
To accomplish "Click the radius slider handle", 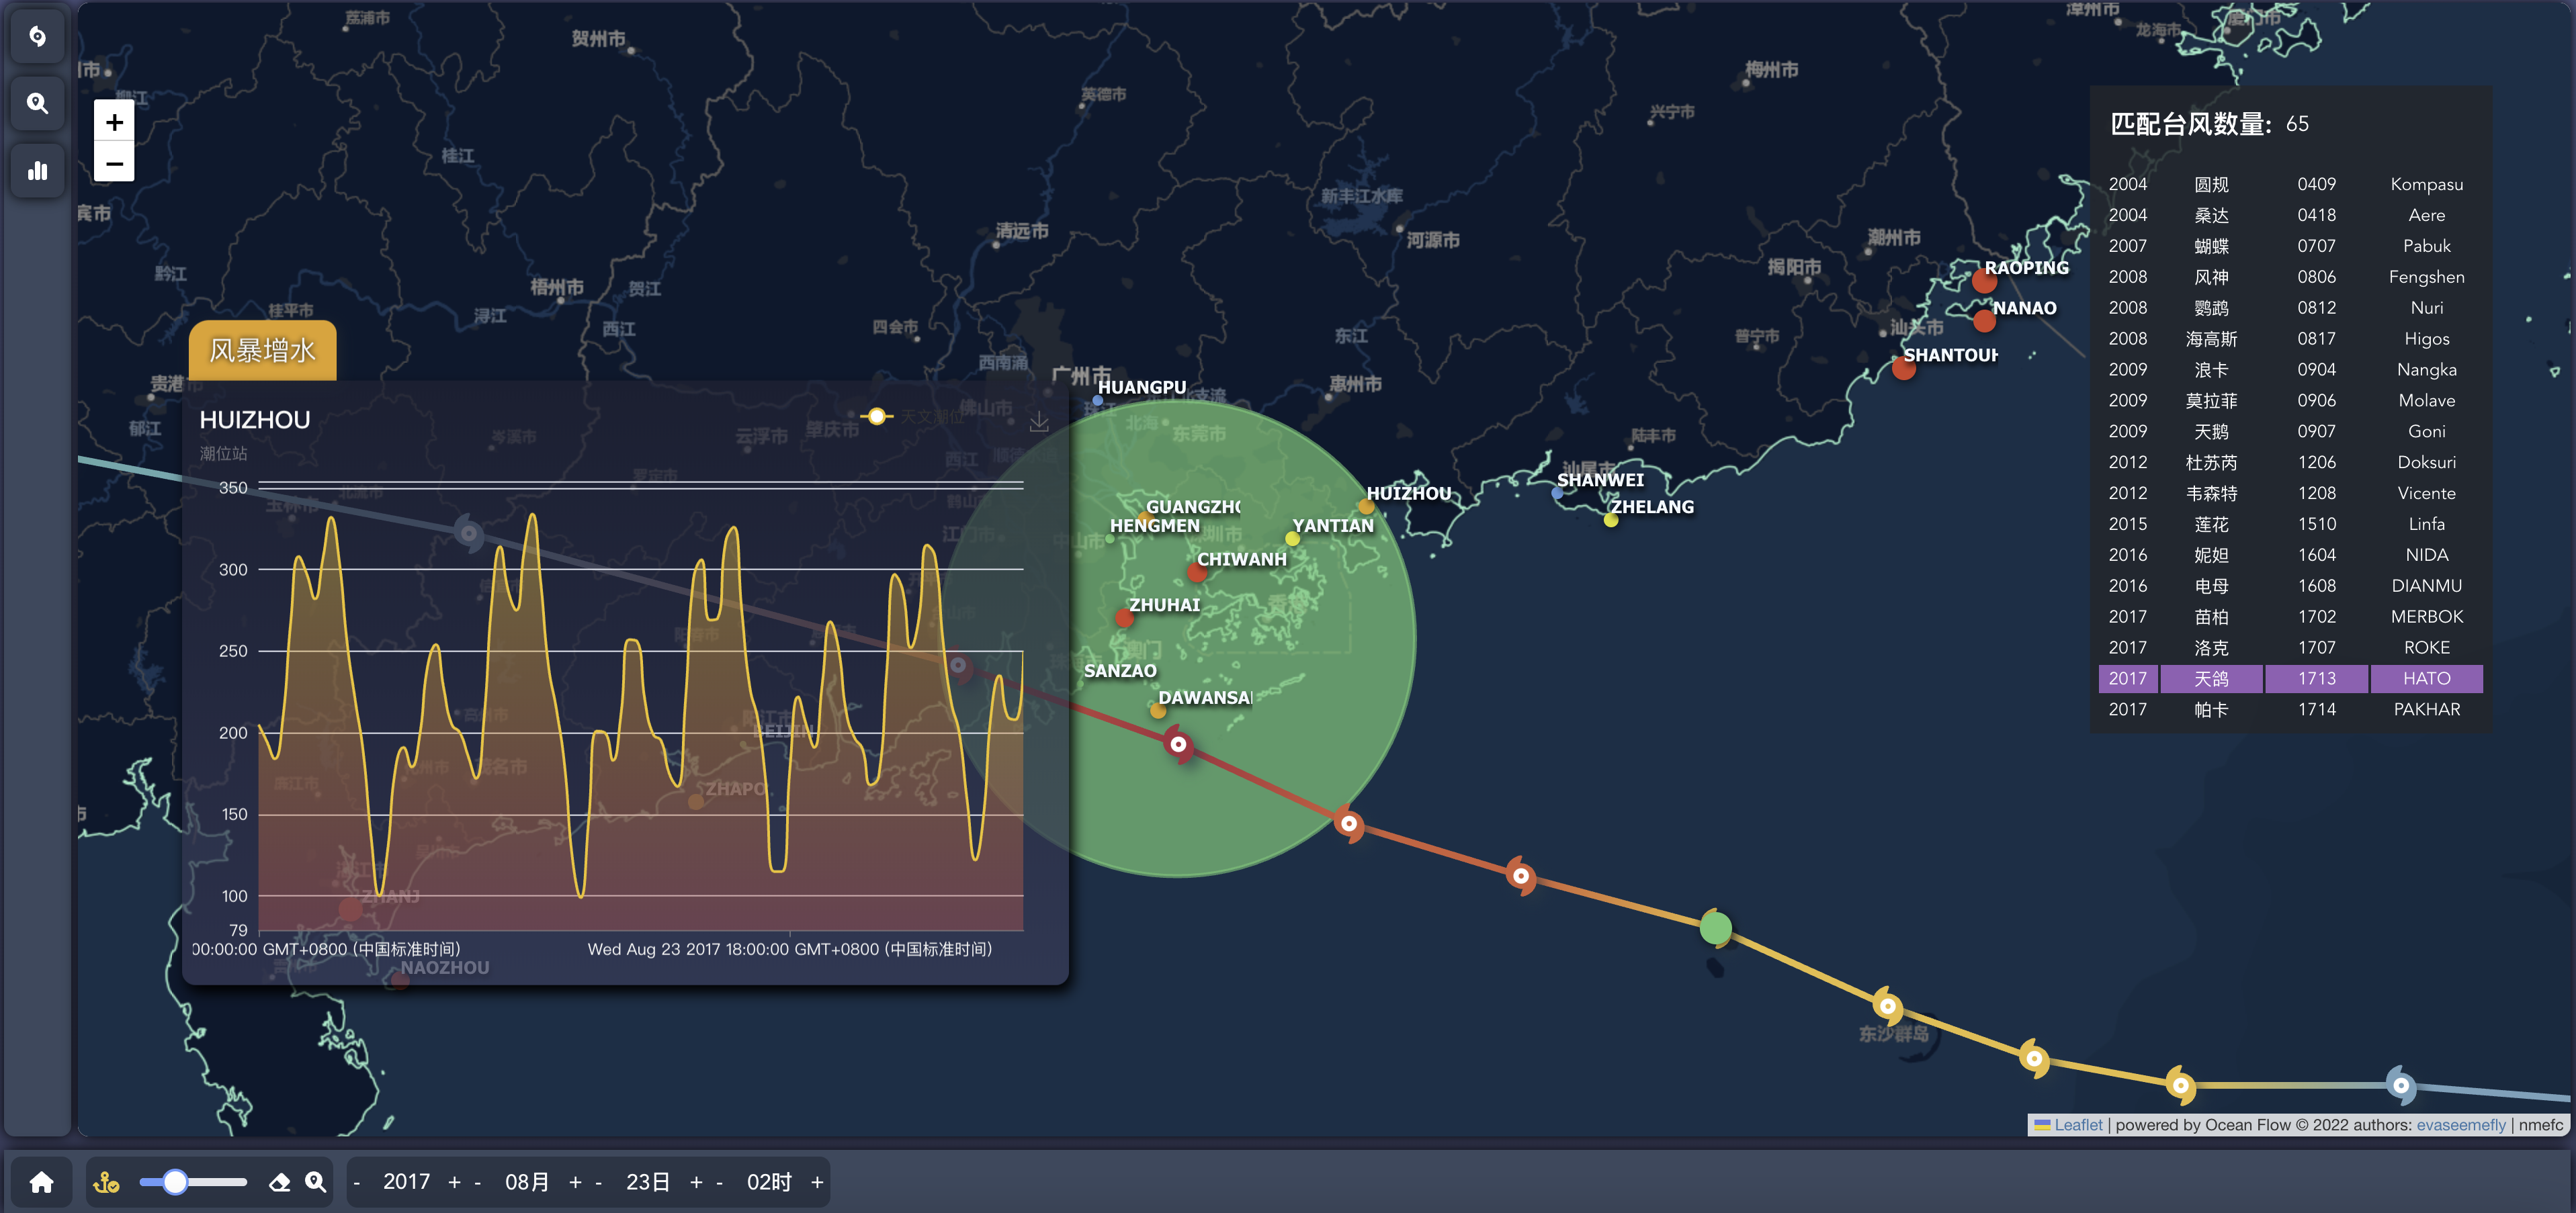I will [175, 1182].
